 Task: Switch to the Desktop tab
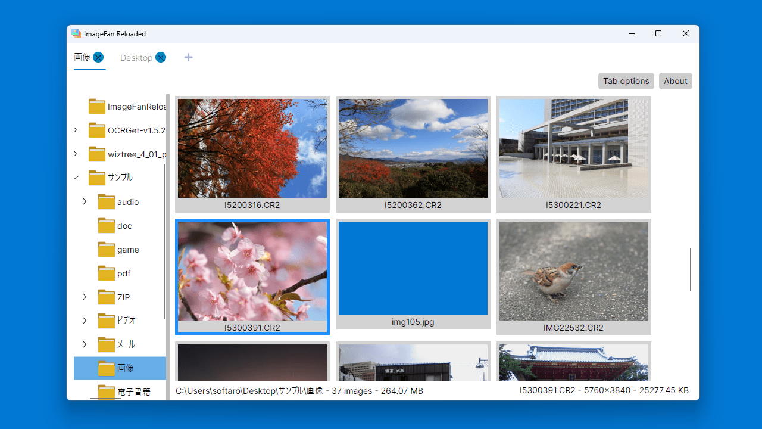[x=136, y=58]
